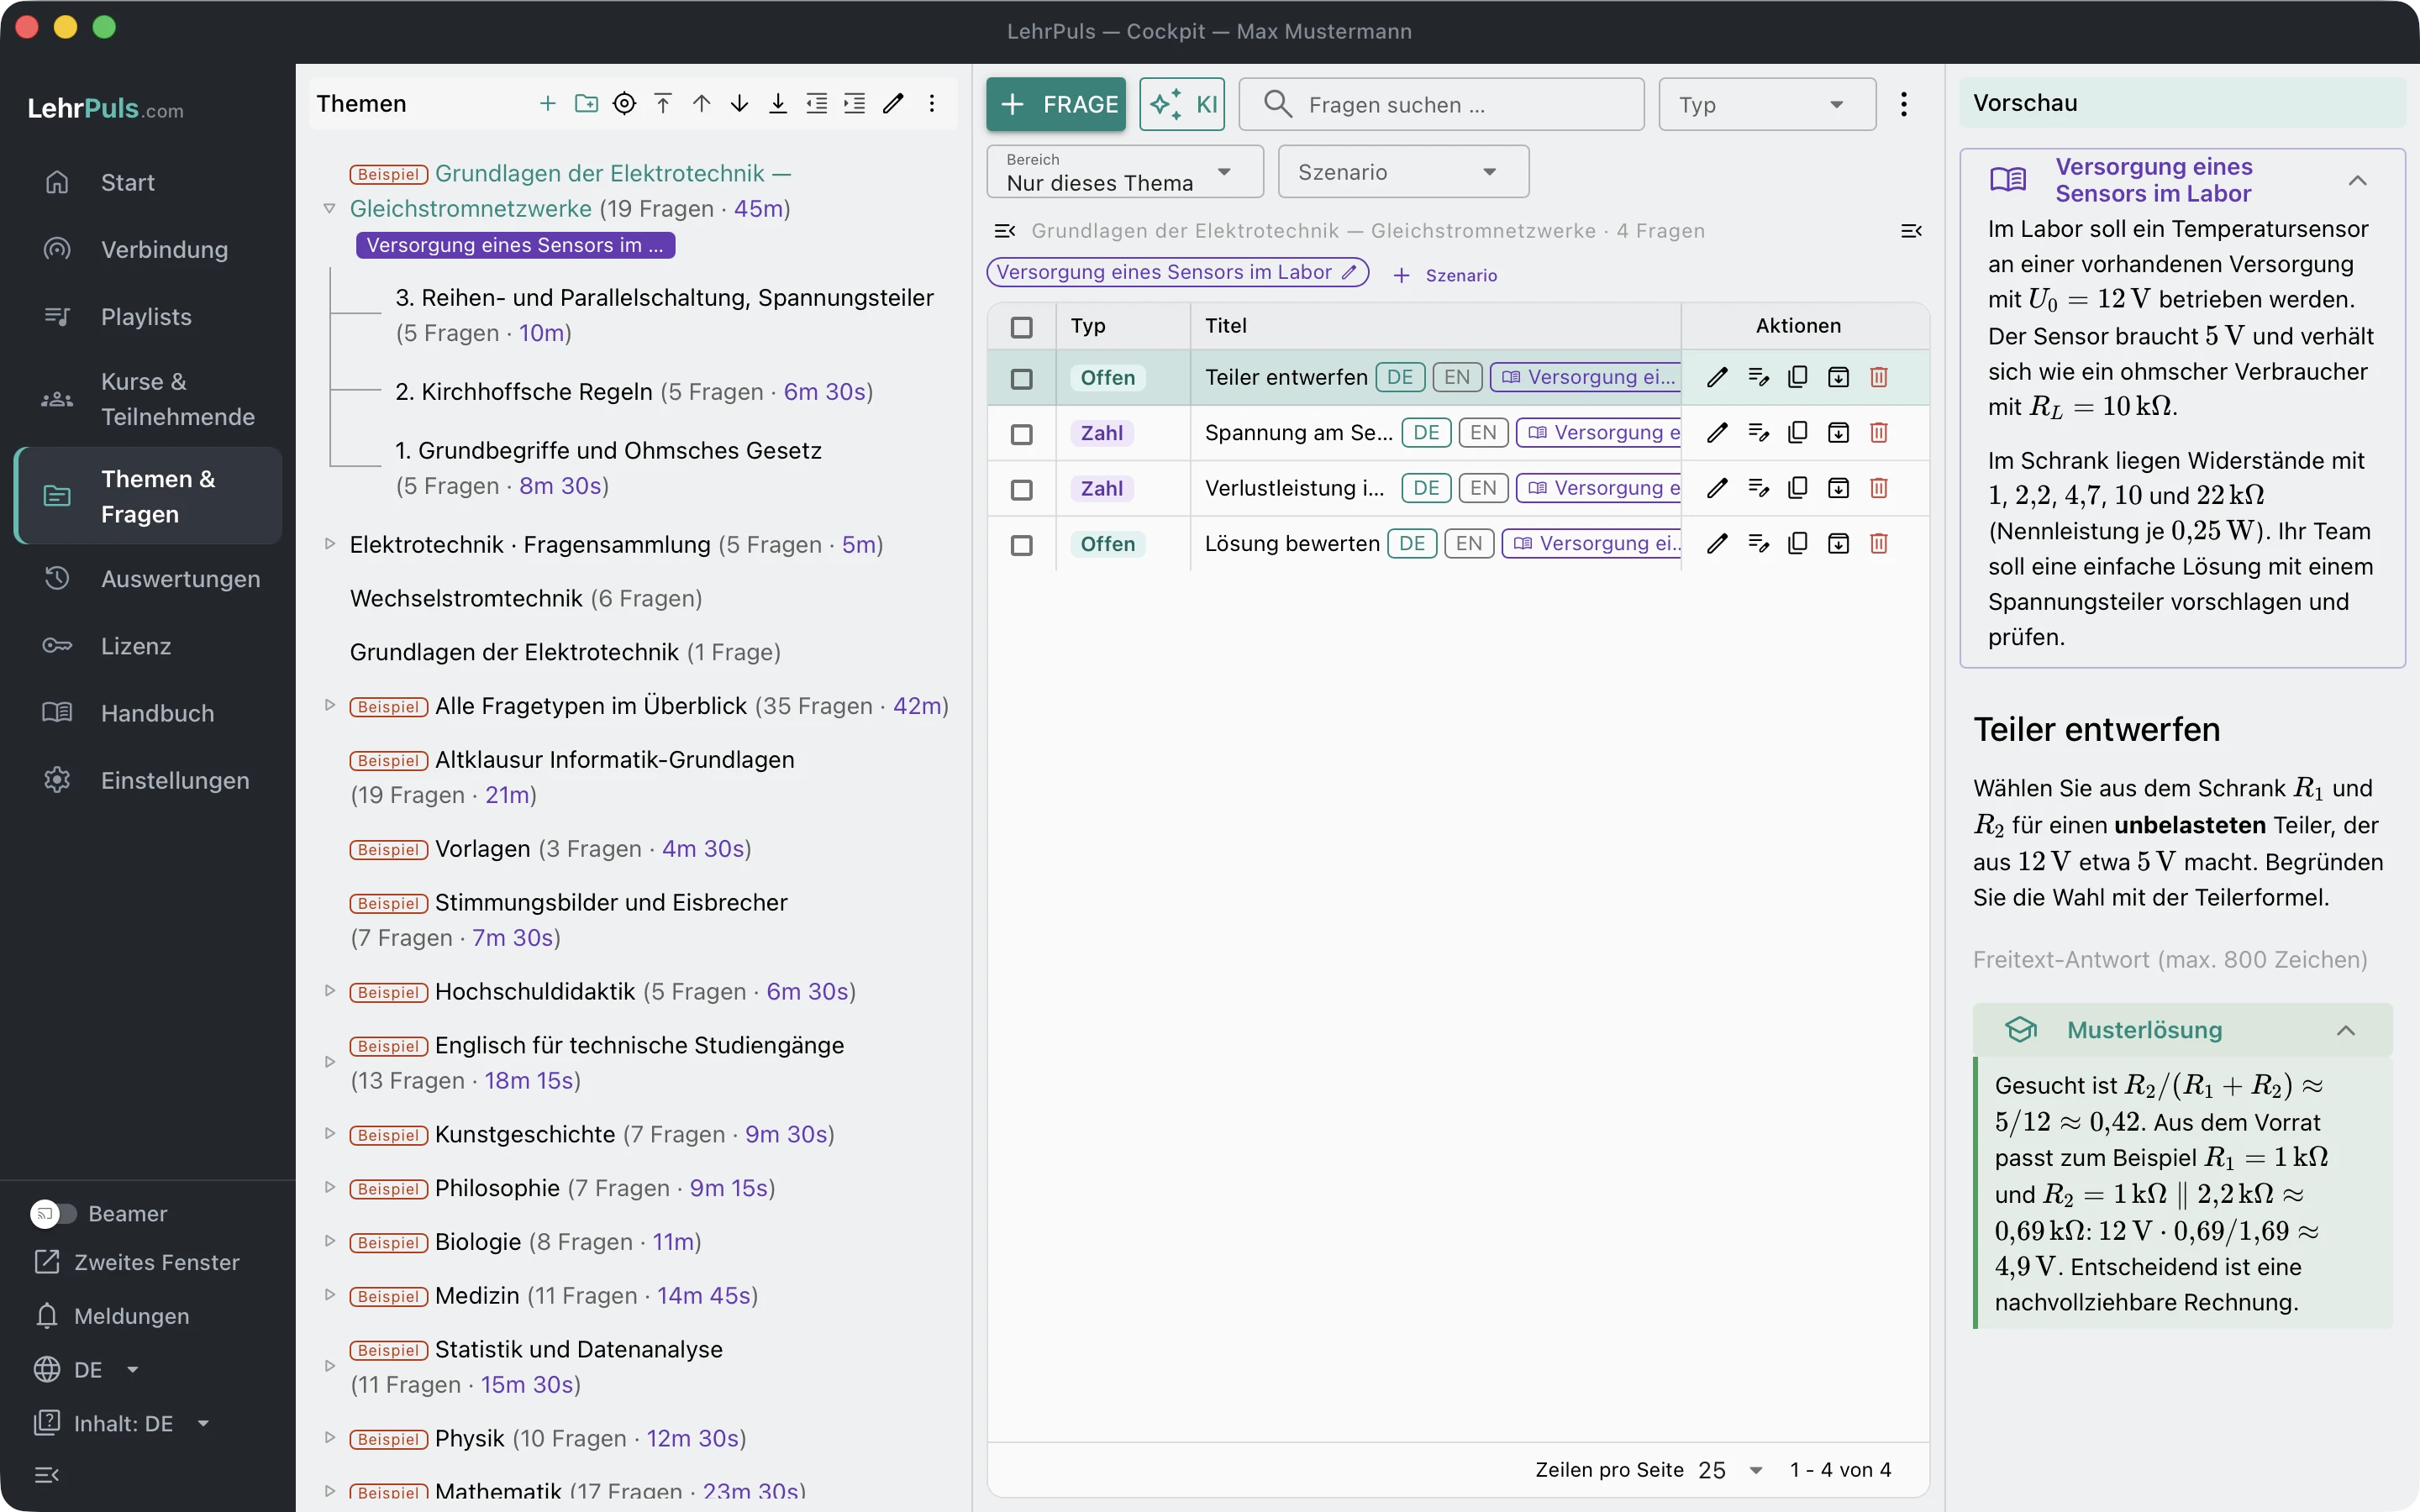Screen dimensions: 2420x1512
Task: Move topic to bottom icon
Action: (x=778, y=104)
